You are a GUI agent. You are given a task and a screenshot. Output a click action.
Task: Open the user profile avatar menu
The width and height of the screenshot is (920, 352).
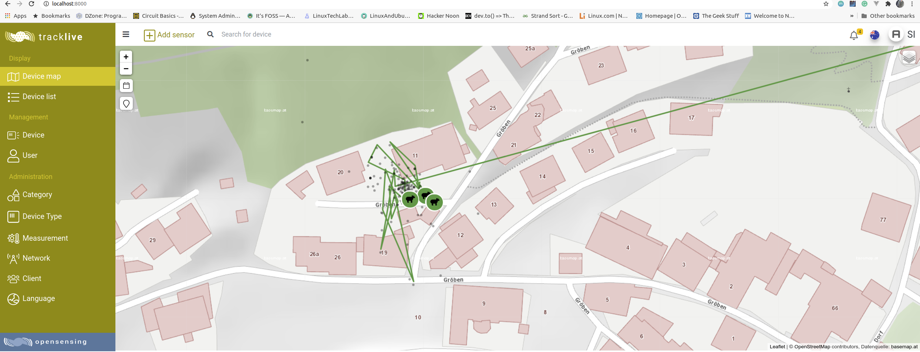[x=896, y=35]
